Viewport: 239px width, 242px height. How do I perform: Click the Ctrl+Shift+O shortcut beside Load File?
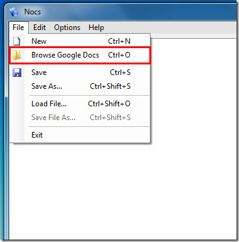click(x=109, y=104)
